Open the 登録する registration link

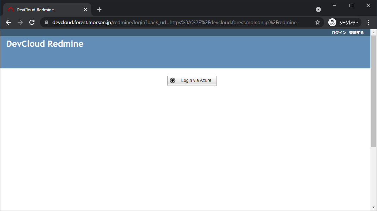pos(356,33)
